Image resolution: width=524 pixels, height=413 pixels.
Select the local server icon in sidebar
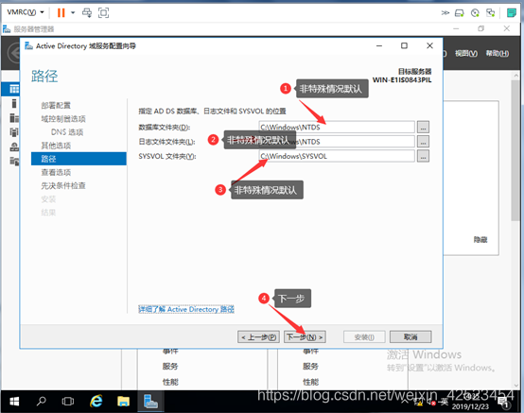(14, 104)
